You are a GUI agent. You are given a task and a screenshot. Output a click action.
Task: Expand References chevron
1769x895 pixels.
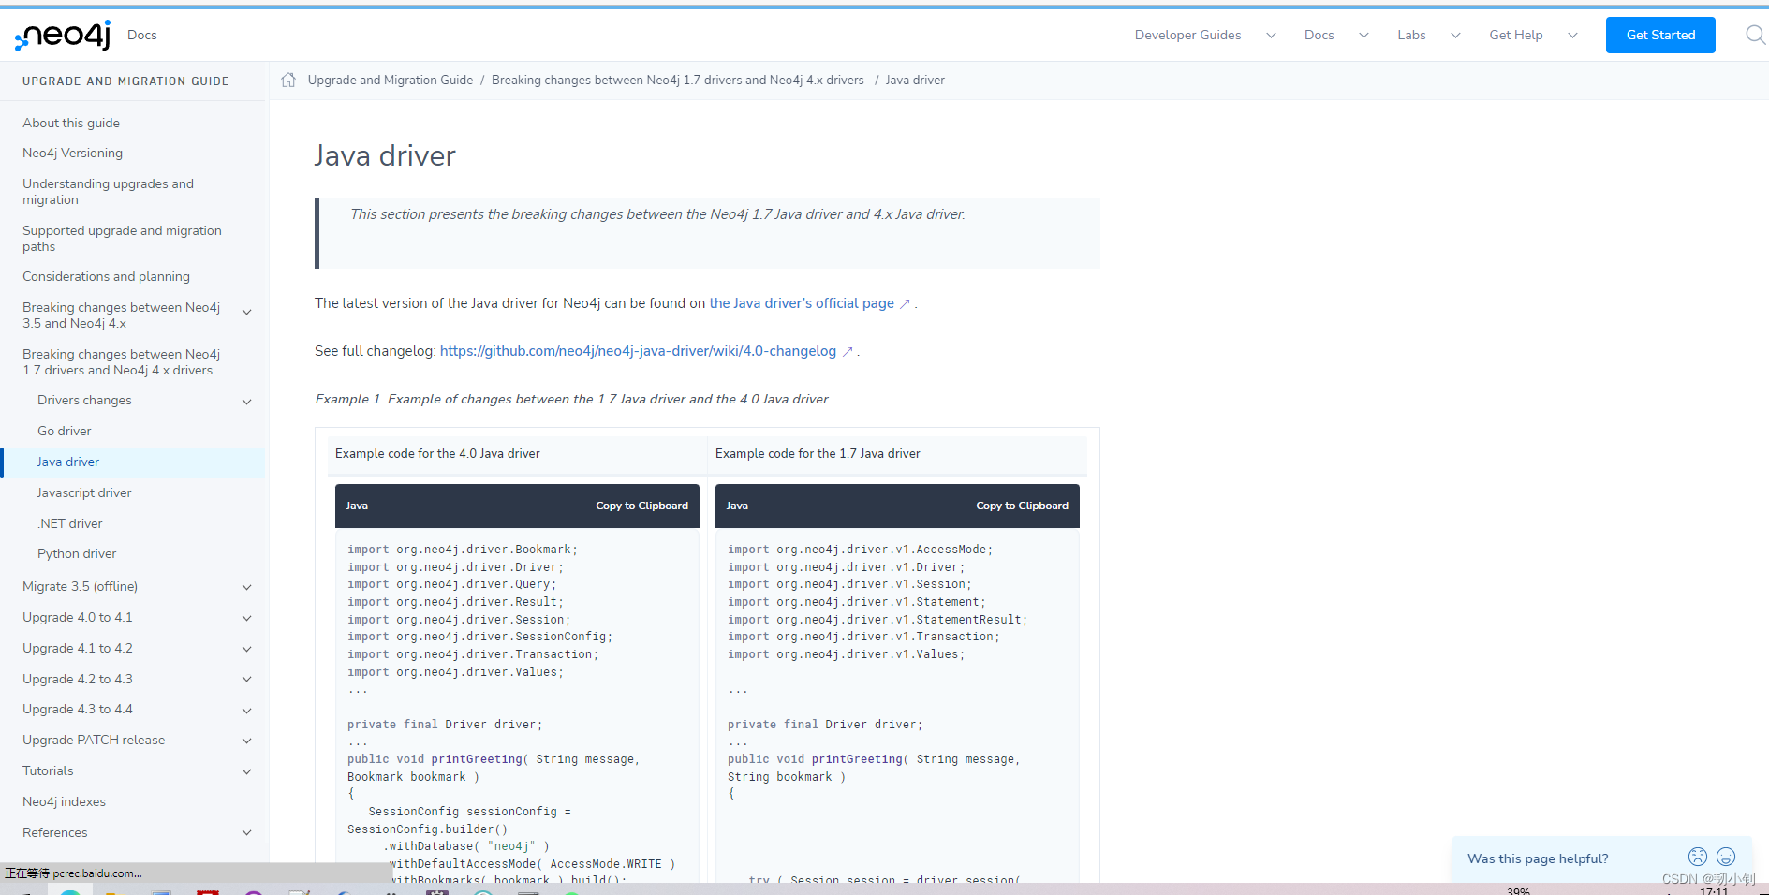(x=247, y=832)
